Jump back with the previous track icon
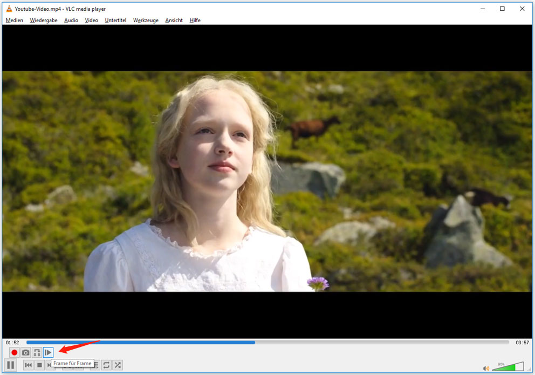Image resolution: width=535 pixels, height=375 pixels. point(28,365)
